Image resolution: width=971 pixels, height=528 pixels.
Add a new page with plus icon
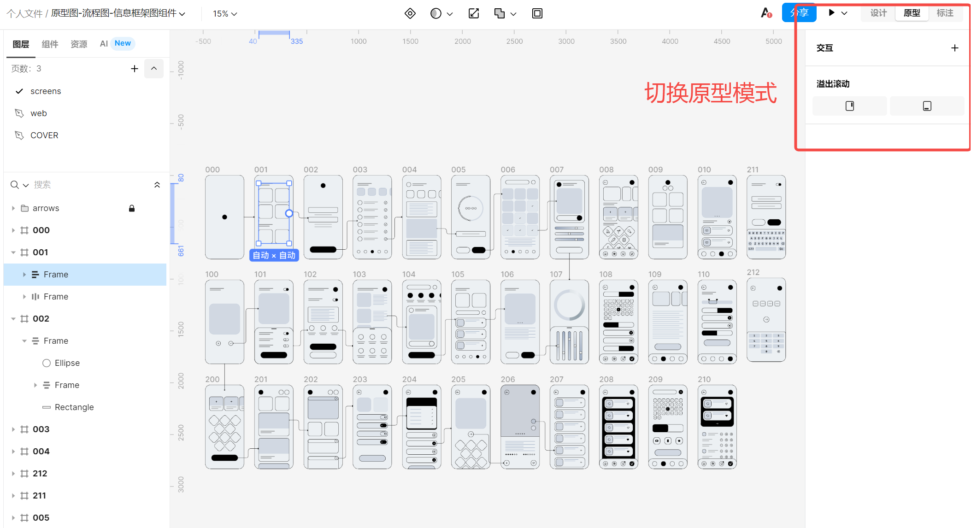click(x=134, y=69)
